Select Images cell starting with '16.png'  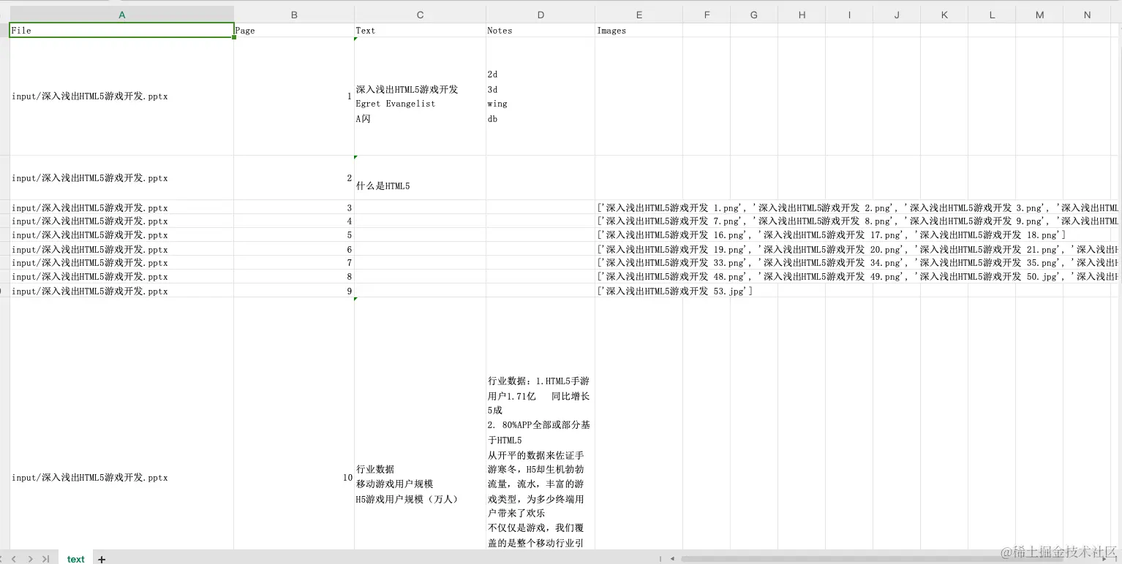point(639,235)
